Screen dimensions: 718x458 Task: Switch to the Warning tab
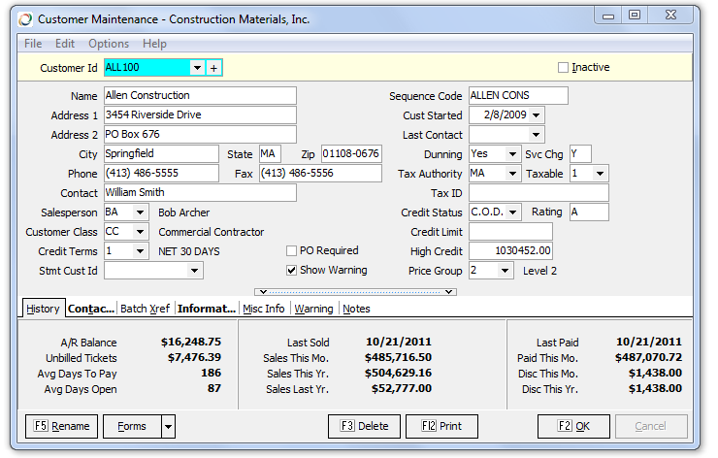[313, 309]
